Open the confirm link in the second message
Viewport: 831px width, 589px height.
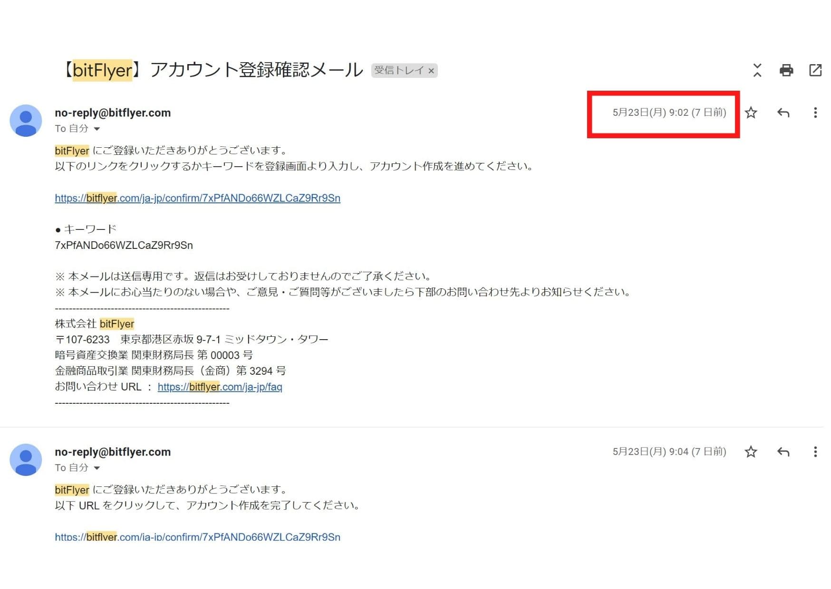coord(197,537)
